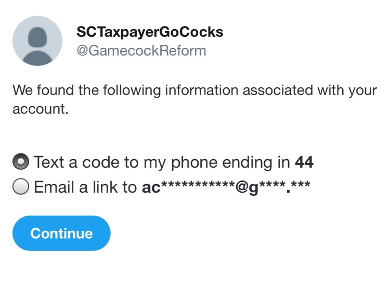Click the word "Continue" on the blue button

point(61,233)
